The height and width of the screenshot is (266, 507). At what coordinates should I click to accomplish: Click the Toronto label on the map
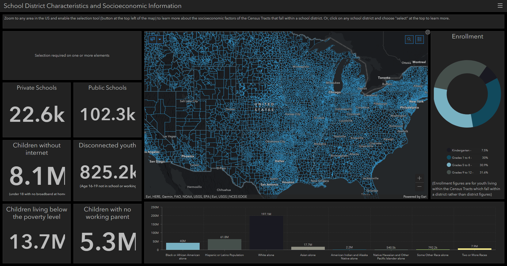click(384, 78)
